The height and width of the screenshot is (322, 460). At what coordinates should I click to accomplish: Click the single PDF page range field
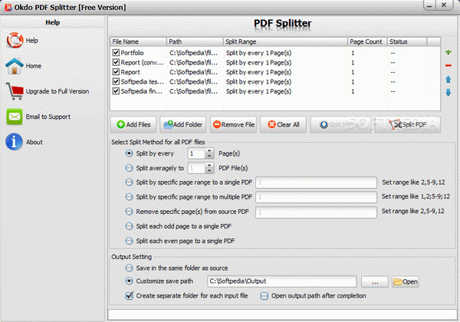316,182
